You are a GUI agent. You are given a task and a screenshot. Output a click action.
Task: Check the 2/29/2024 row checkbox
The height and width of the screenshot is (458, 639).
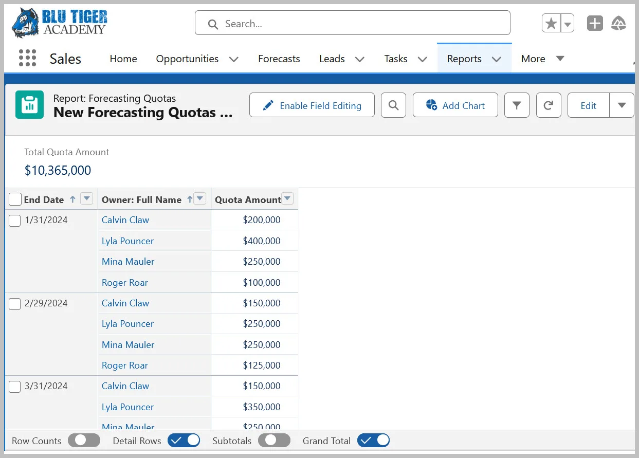pyautogui.click(x=15, y=304)
